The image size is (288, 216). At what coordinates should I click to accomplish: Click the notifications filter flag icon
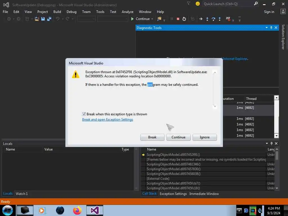(x=188, y=3)
